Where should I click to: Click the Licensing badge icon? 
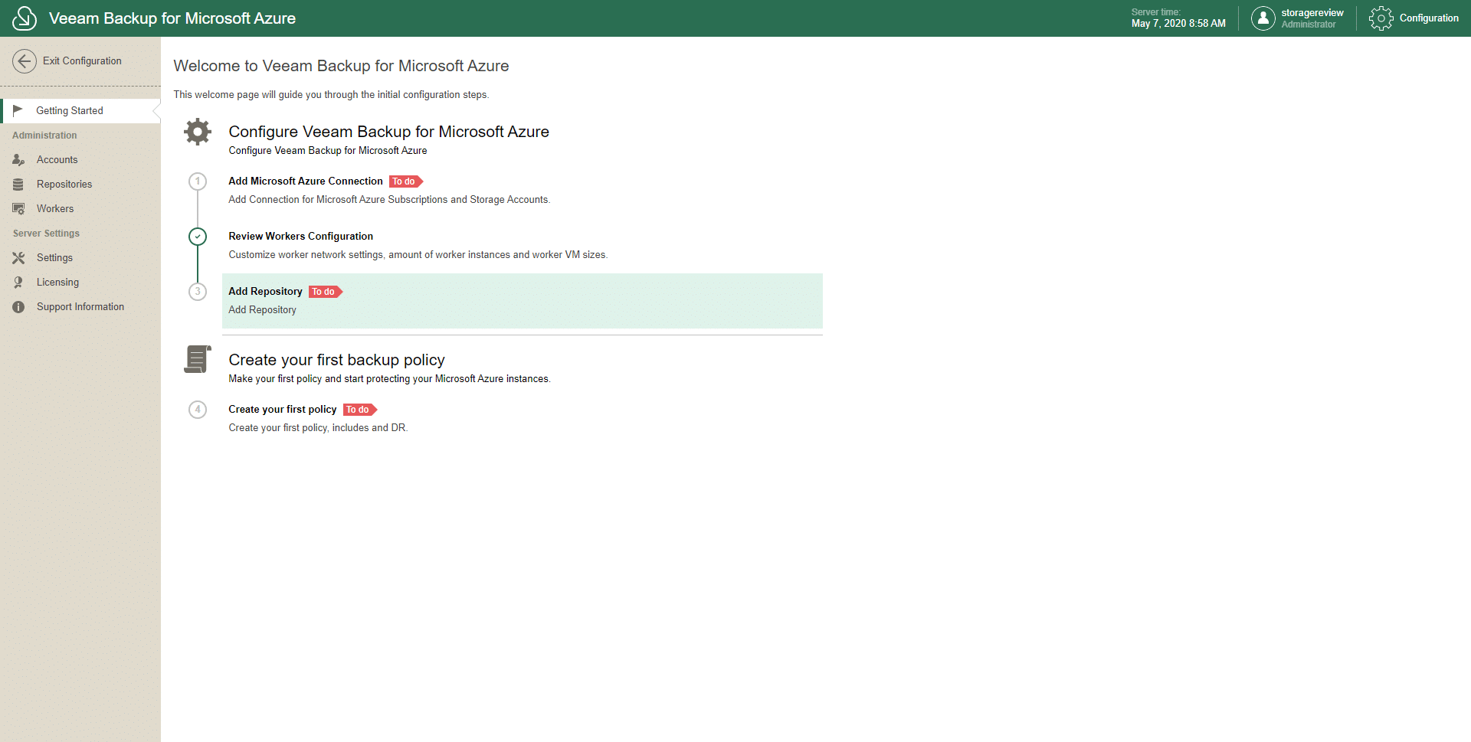(x=18, y=282)
